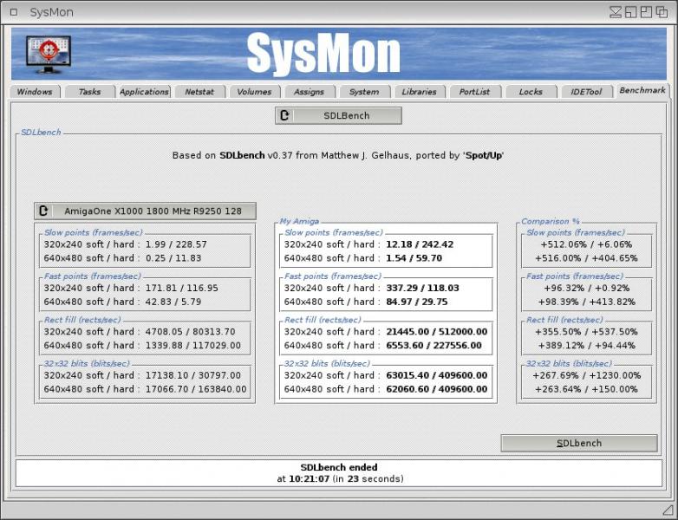Click the 'SDLbench' frame label at top left
Viewport: 678px width, 520px height.
tap(41, 132)
